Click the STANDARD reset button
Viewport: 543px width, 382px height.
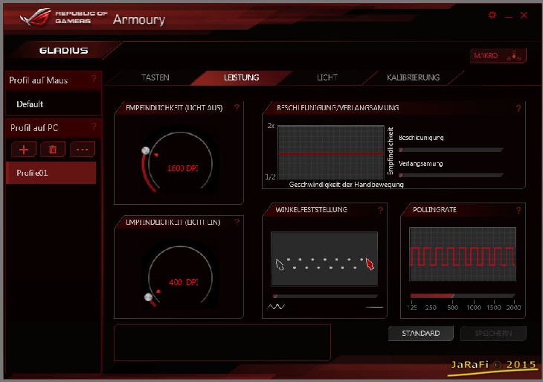tap(421, 333)
